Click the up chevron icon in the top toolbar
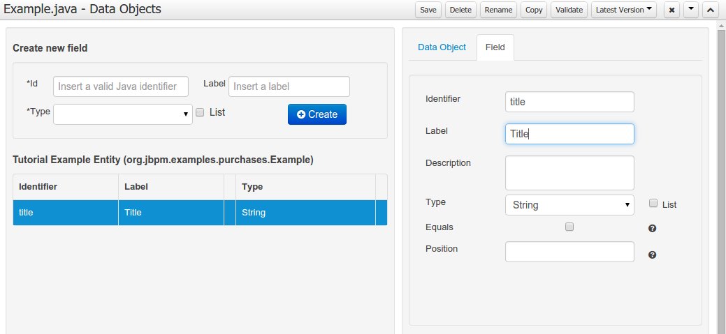The width and height of the screenshot is (726, 334). [x=709, y=10]
